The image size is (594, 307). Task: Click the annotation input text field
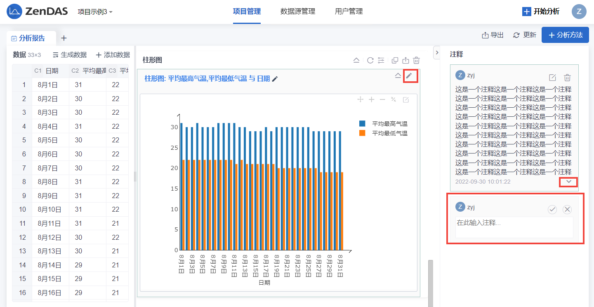(514, 227)
